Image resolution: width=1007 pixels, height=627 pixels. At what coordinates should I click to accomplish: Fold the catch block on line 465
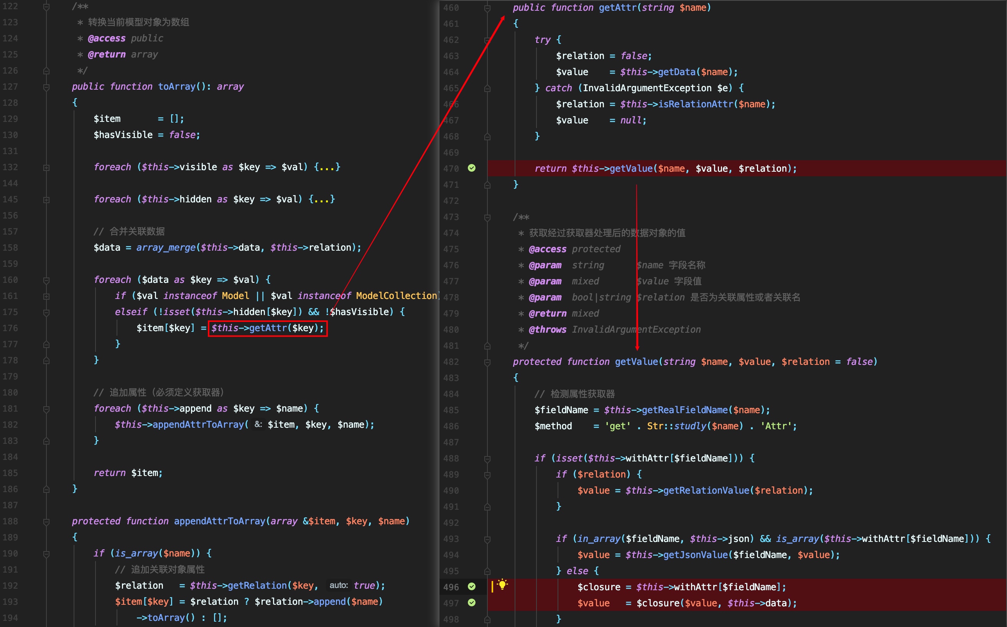[487, 88]
